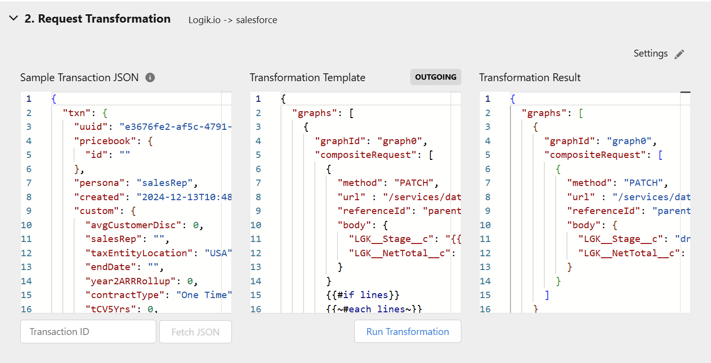The image size is (711, 363).
Task: Click the "custom" object line in sample JSON
Action: tap(105, 211)
